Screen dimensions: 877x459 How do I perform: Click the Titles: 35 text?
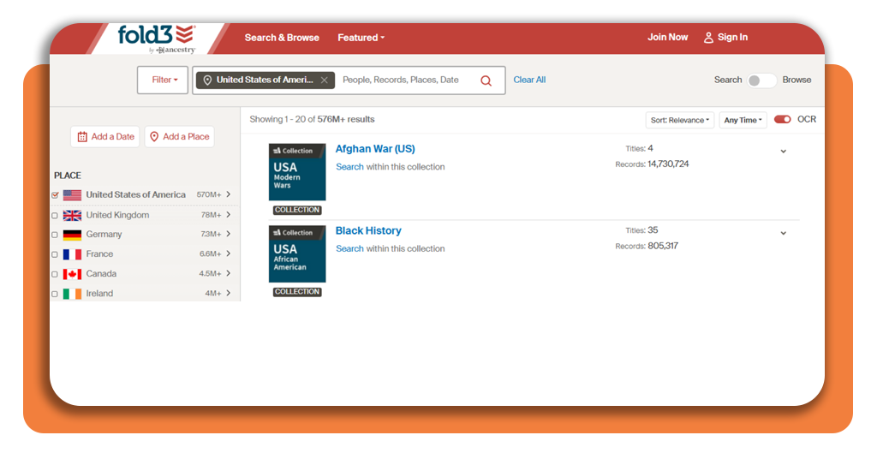641,229
